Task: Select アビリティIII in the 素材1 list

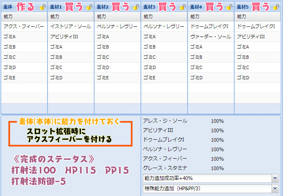Action: 71,37
